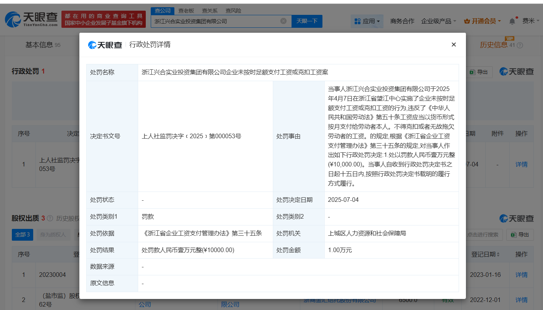Viewport: 543px width, 310px height.
Task: Open 详情 for the 2022-12-01 pledge row
Action: pyautogui.click(x=521, y=300)
